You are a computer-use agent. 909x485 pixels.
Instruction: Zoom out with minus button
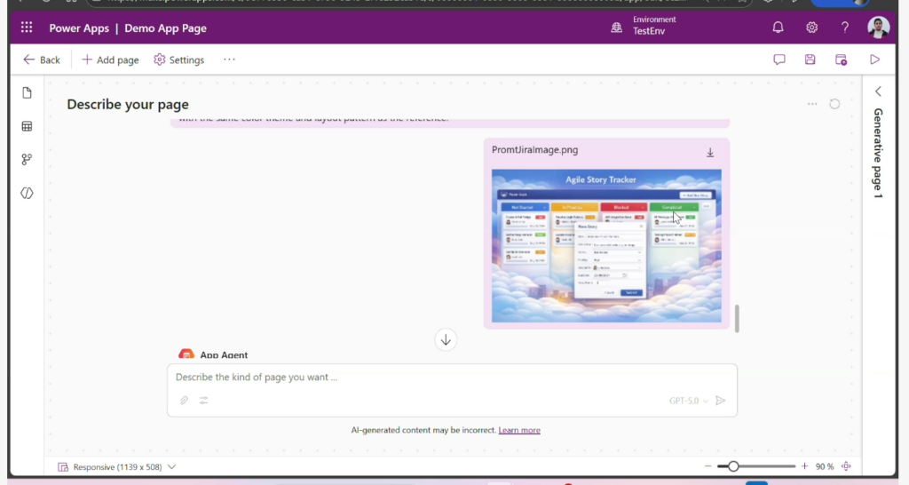click(x=707, y=465)
